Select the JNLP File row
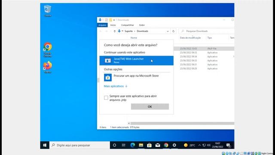The image size is (275, 155). click(204, 49)
